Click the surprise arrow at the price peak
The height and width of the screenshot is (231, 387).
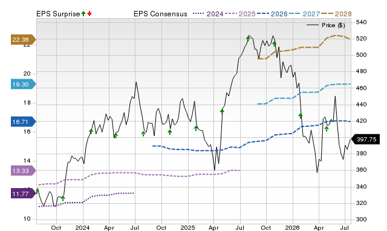point(248,39)
